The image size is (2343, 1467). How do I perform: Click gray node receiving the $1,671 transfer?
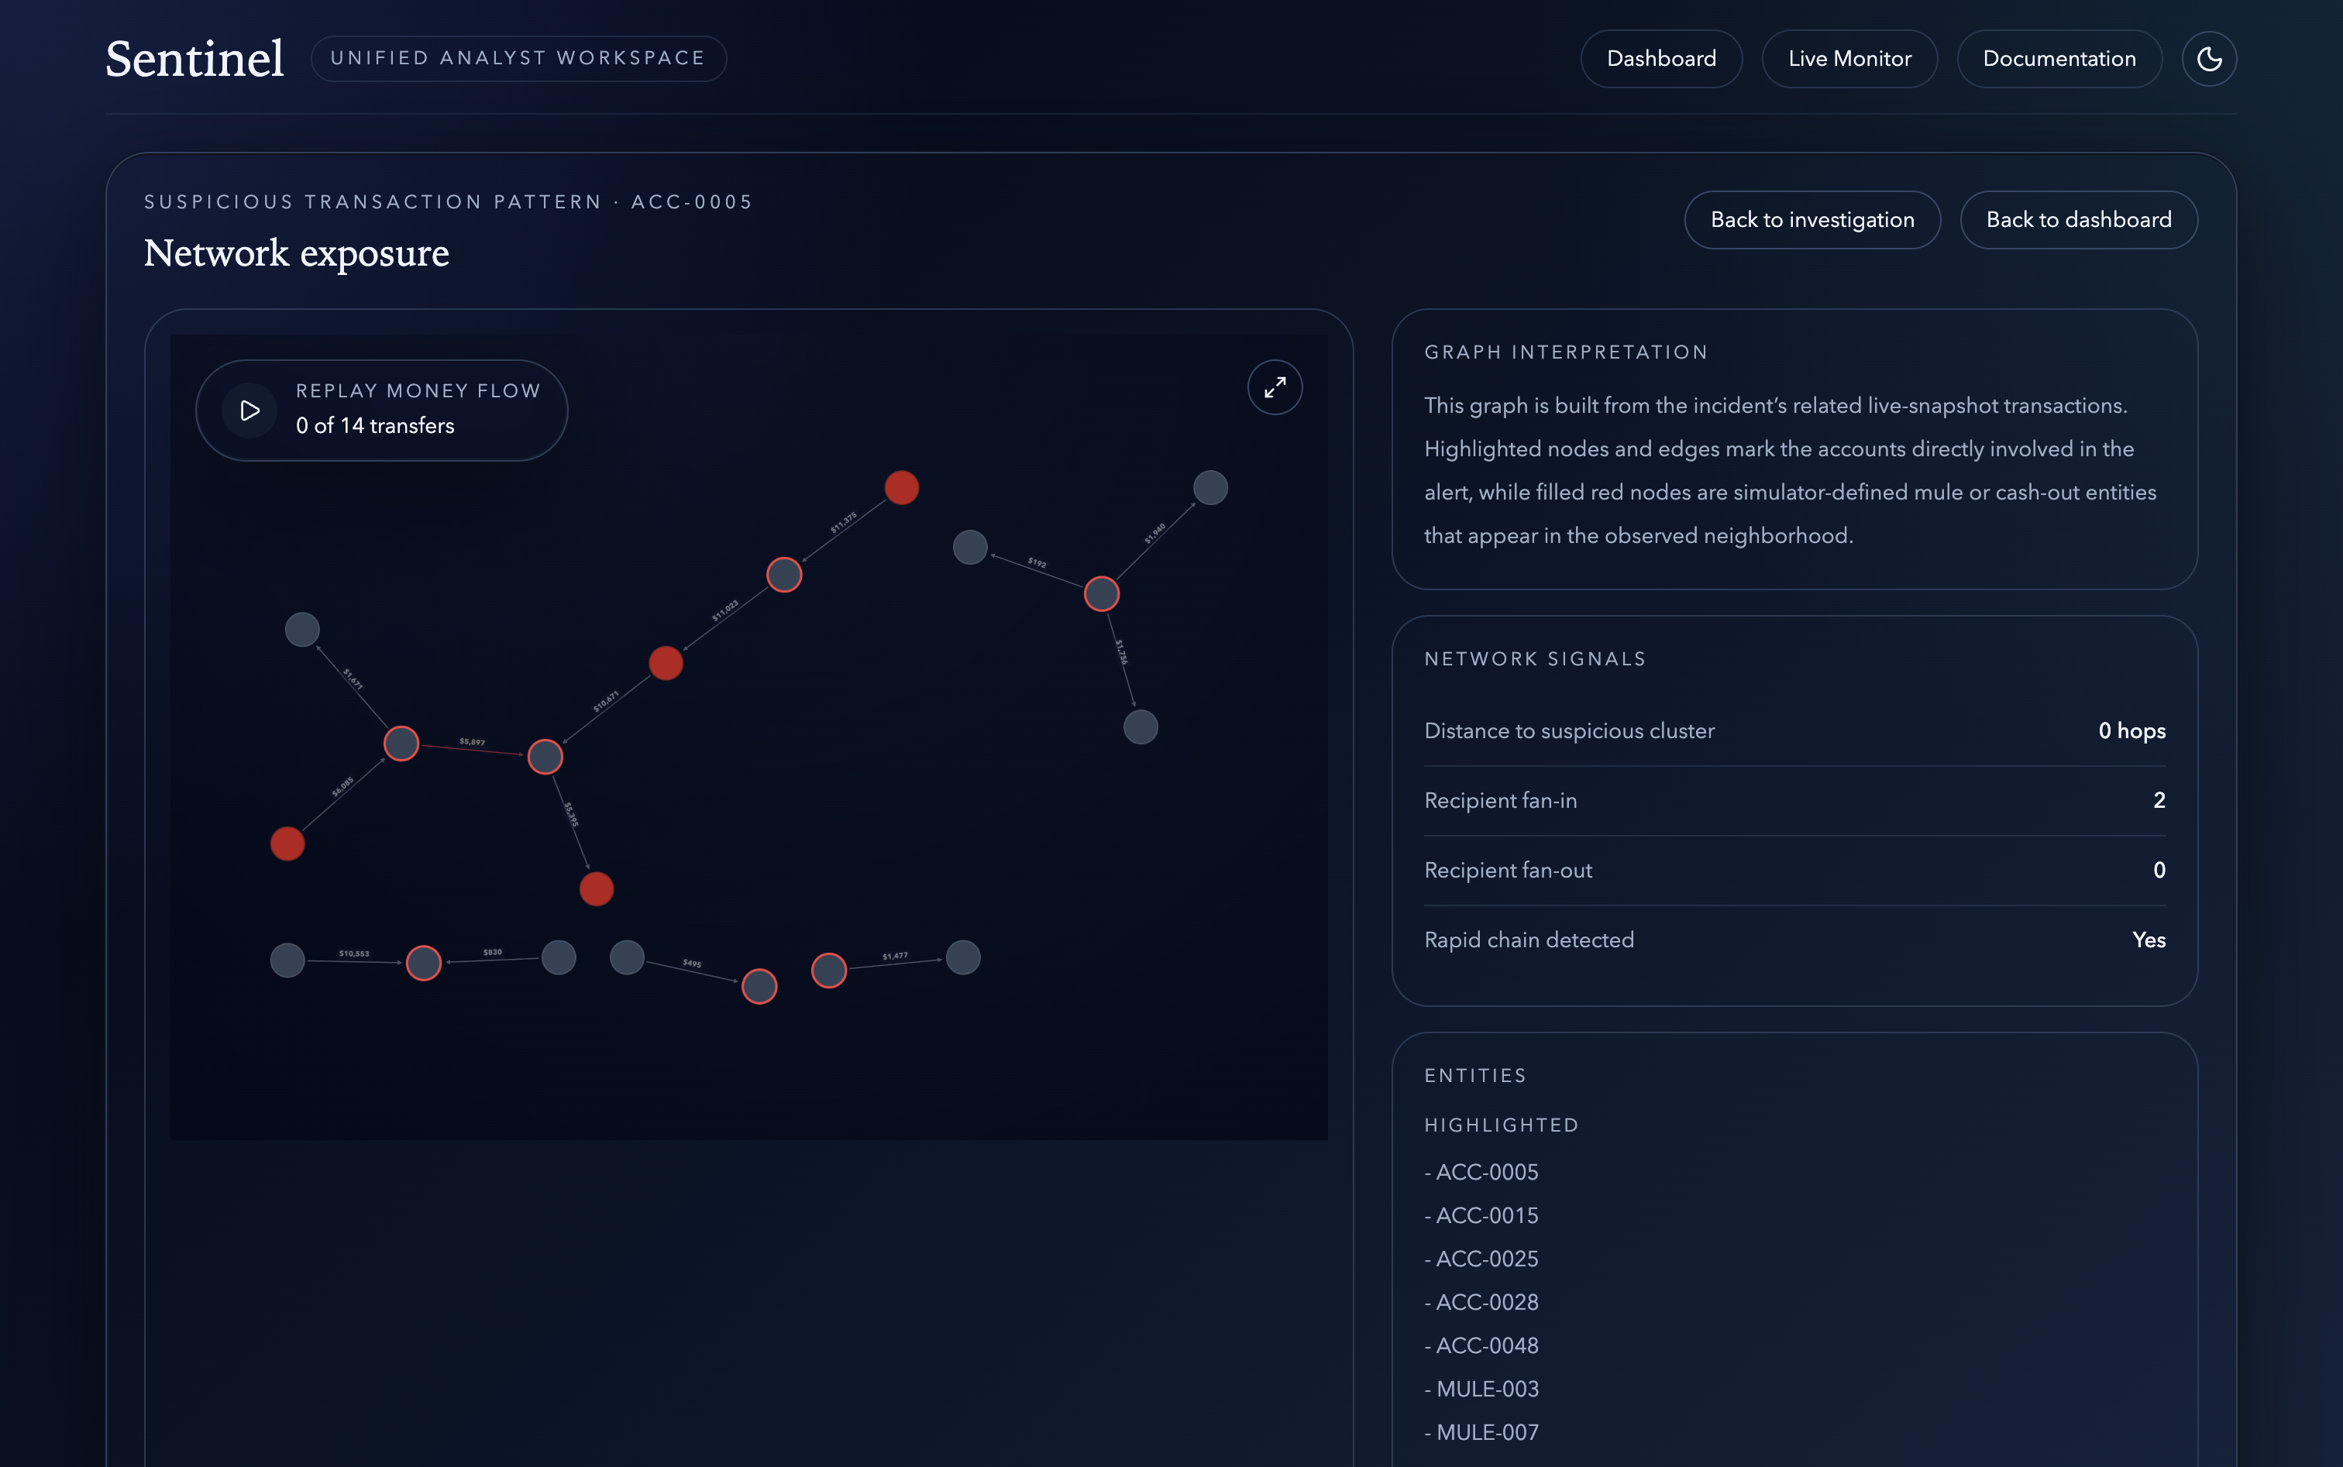point(302,629)
